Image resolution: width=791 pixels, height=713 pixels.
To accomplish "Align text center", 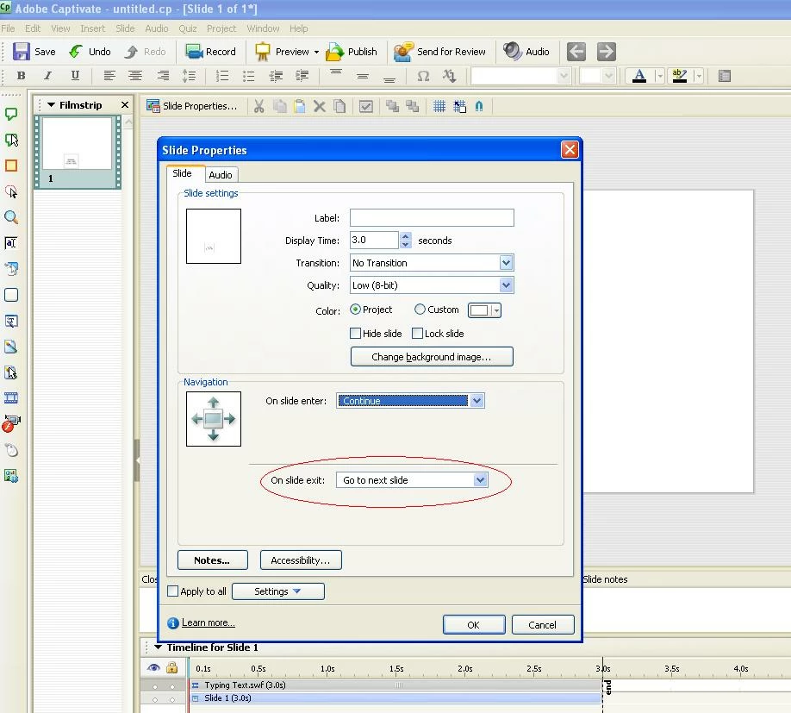I will click(134, 76).
